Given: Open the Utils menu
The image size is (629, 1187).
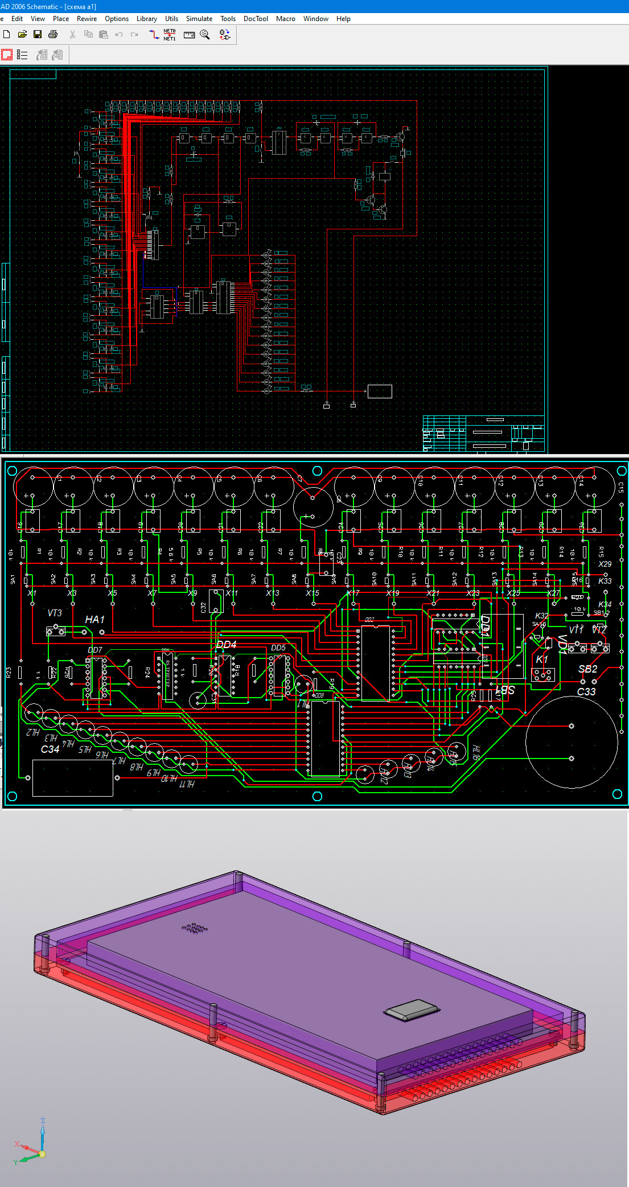Looking at the screenshot, I should coord(171,19).
